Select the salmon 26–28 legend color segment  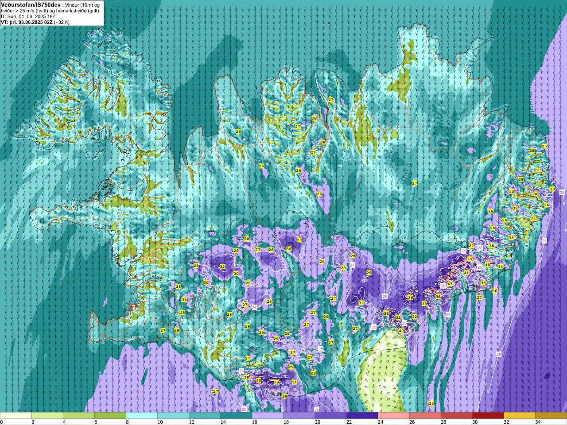425,416
